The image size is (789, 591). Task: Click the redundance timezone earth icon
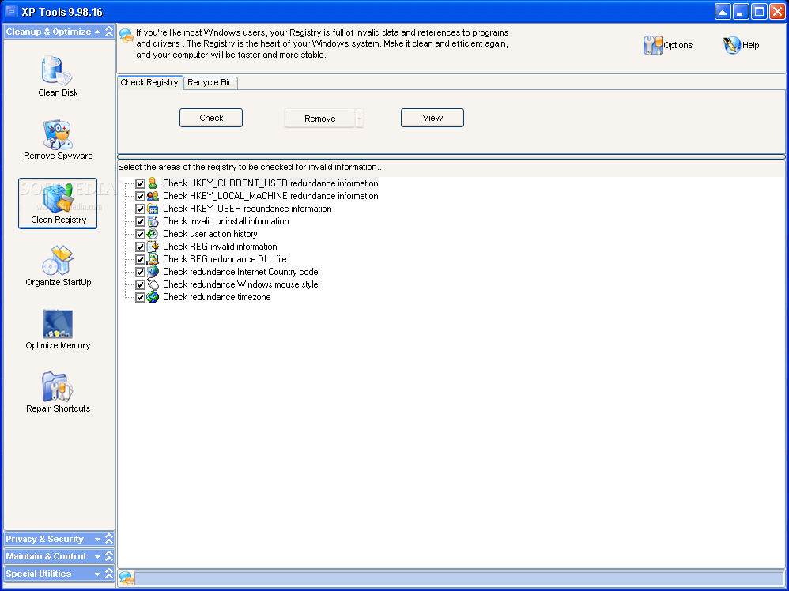pyautogui.click(x=153, y=297)
